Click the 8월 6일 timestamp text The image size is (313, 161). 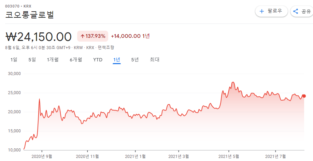click(39, 48)
